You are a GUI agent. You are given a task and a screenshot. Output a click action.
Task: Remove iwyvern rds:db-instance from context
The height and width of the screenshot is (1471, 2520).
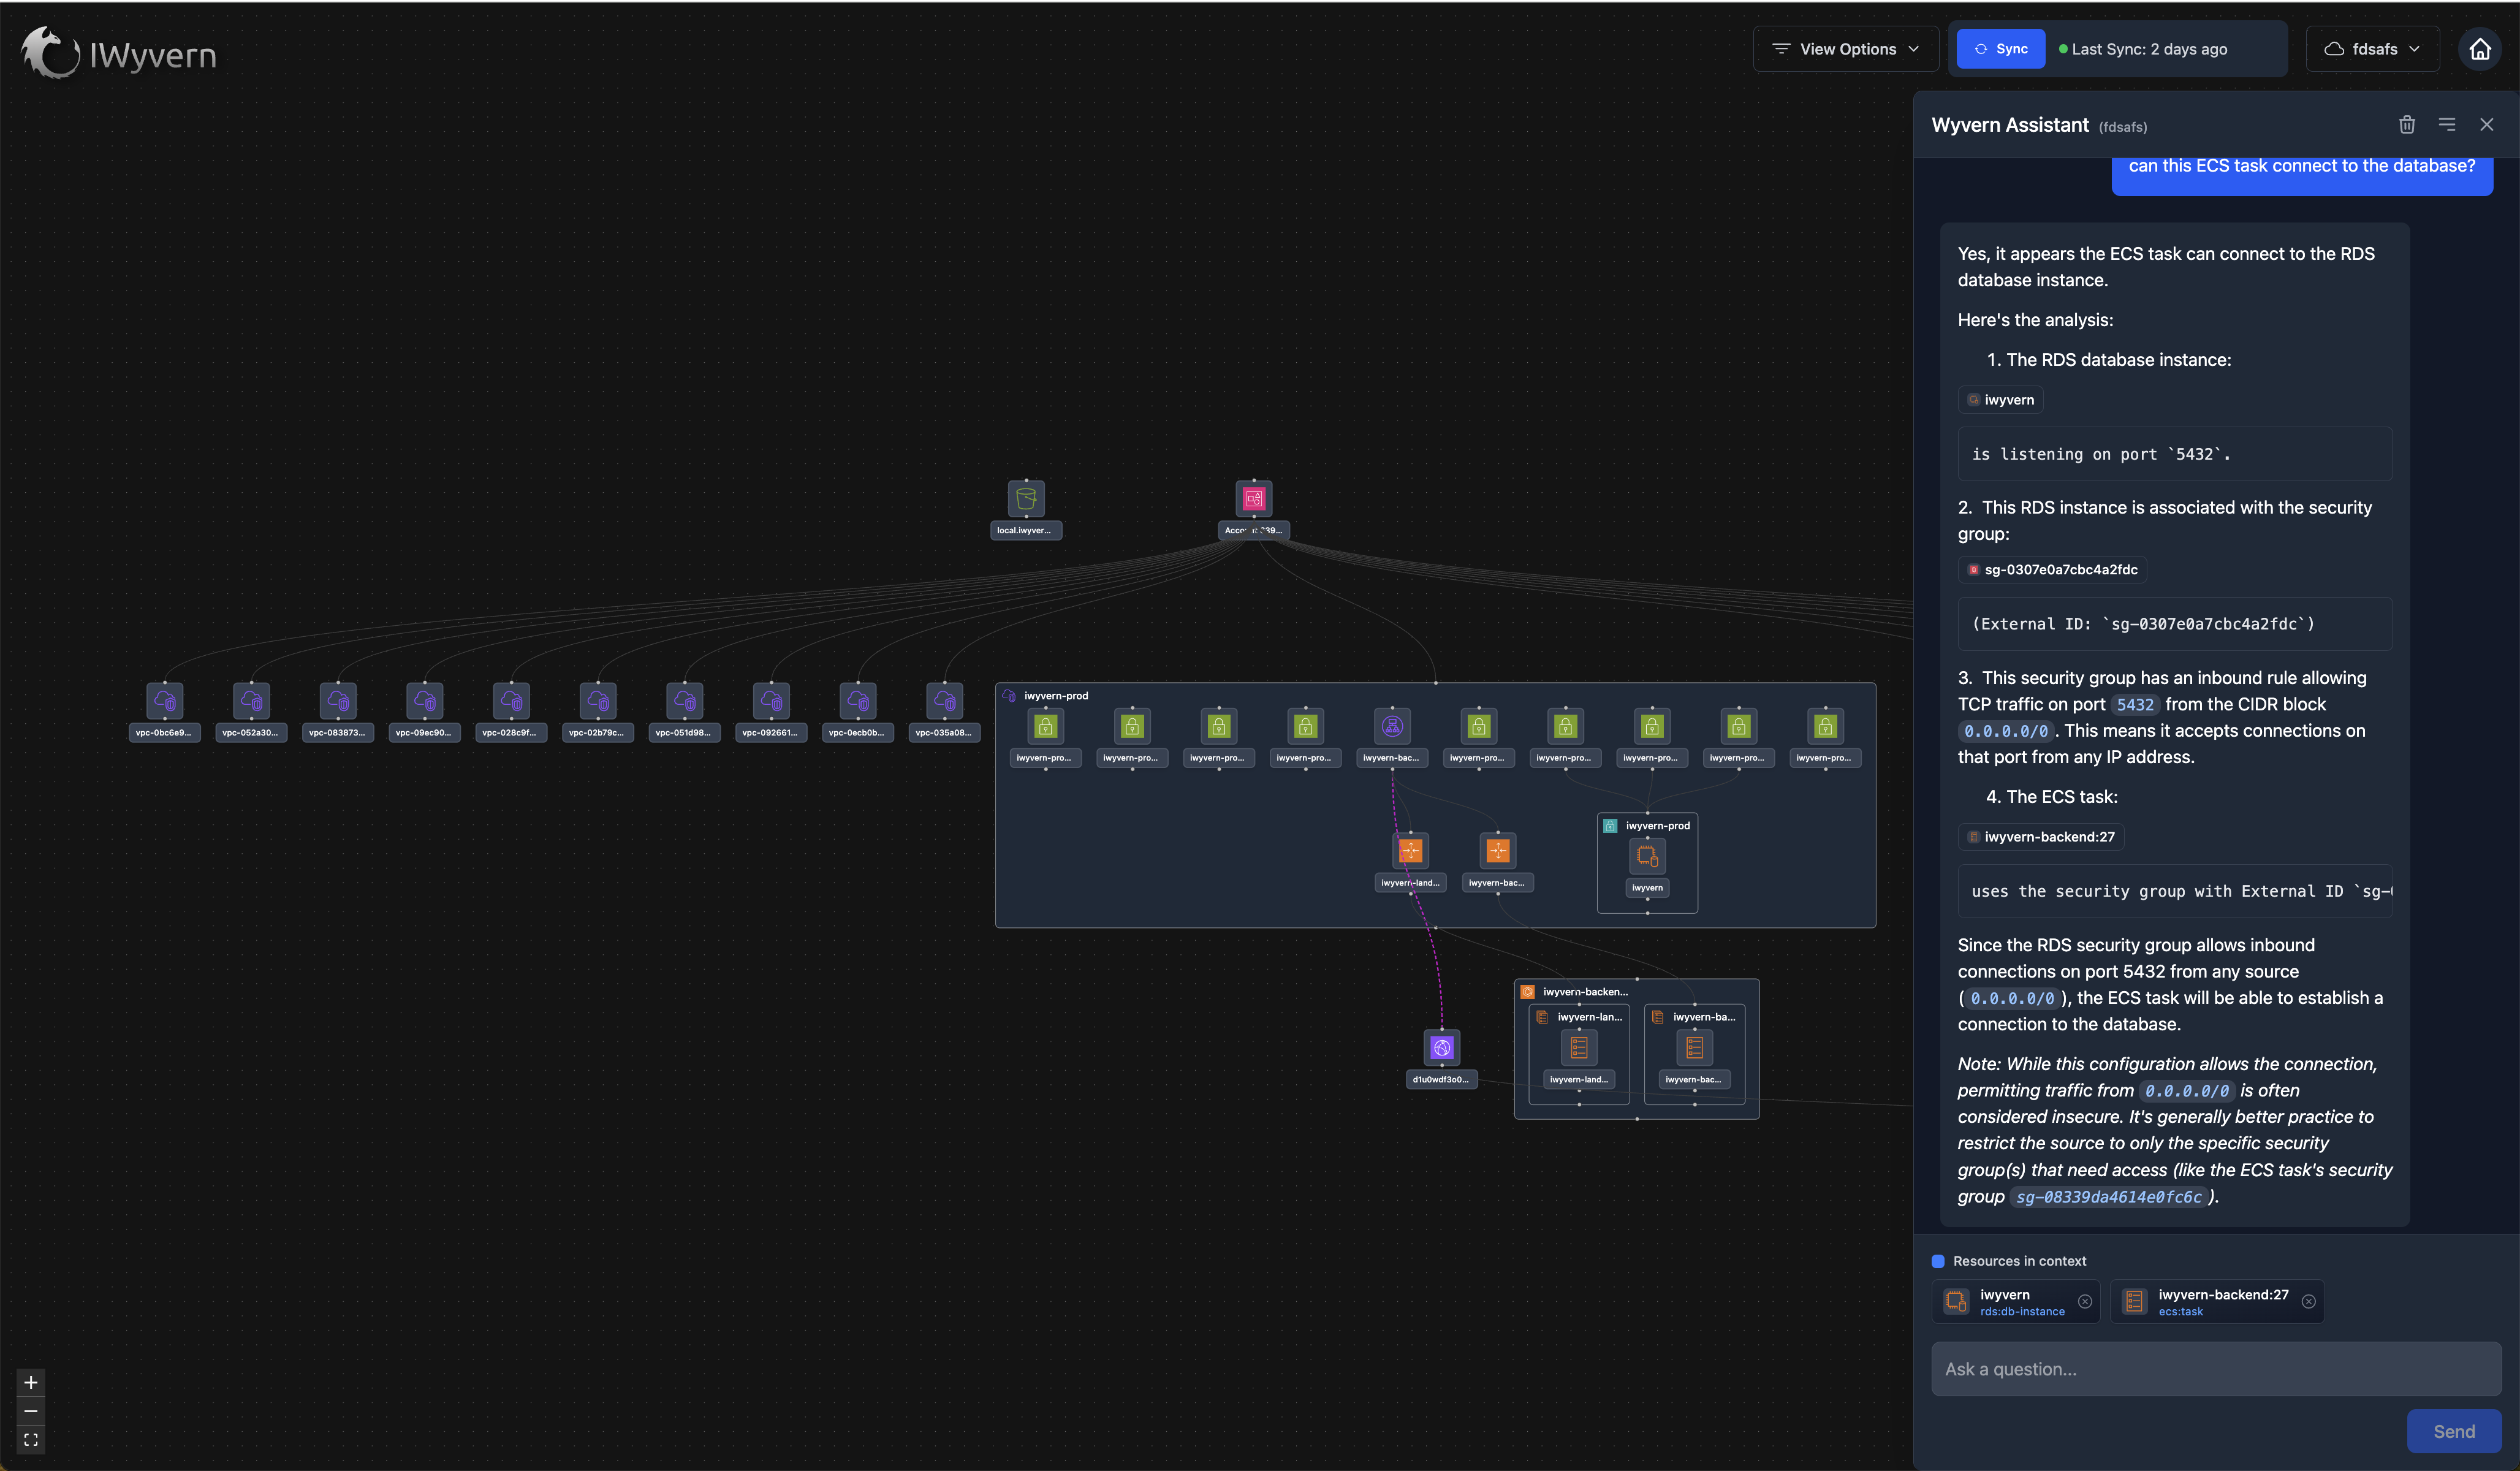click(x=2085, y=1301)
